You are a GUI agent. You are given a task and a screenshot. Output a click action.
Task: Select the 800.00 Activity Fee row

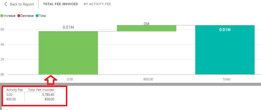coord(30,99)
